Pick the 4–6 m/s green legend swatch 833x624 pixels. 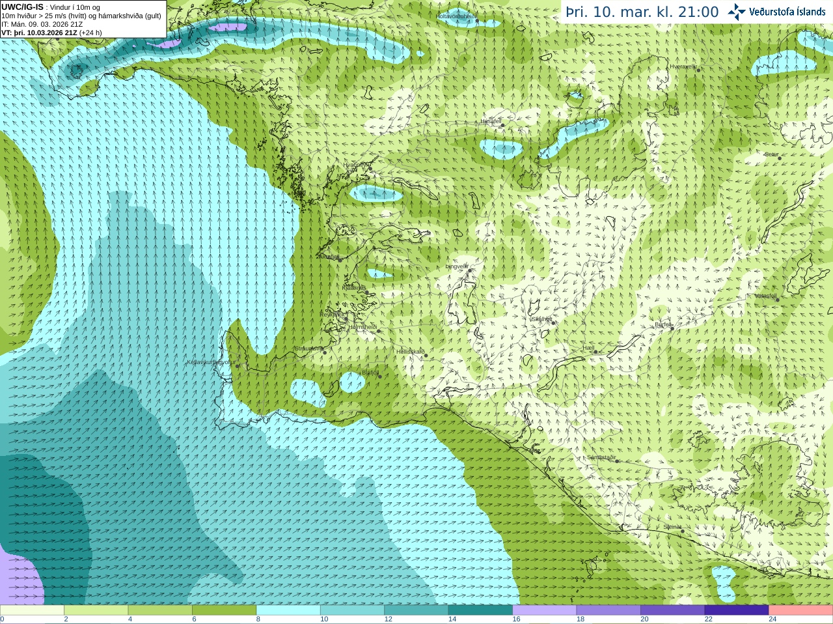click(160, 610)
